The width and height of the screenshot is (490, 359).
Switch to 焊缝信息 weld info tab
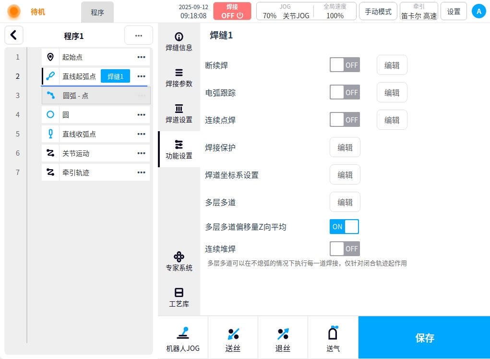click(179, 42)
